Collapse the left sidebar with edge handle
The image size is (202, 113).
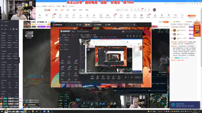19,60
